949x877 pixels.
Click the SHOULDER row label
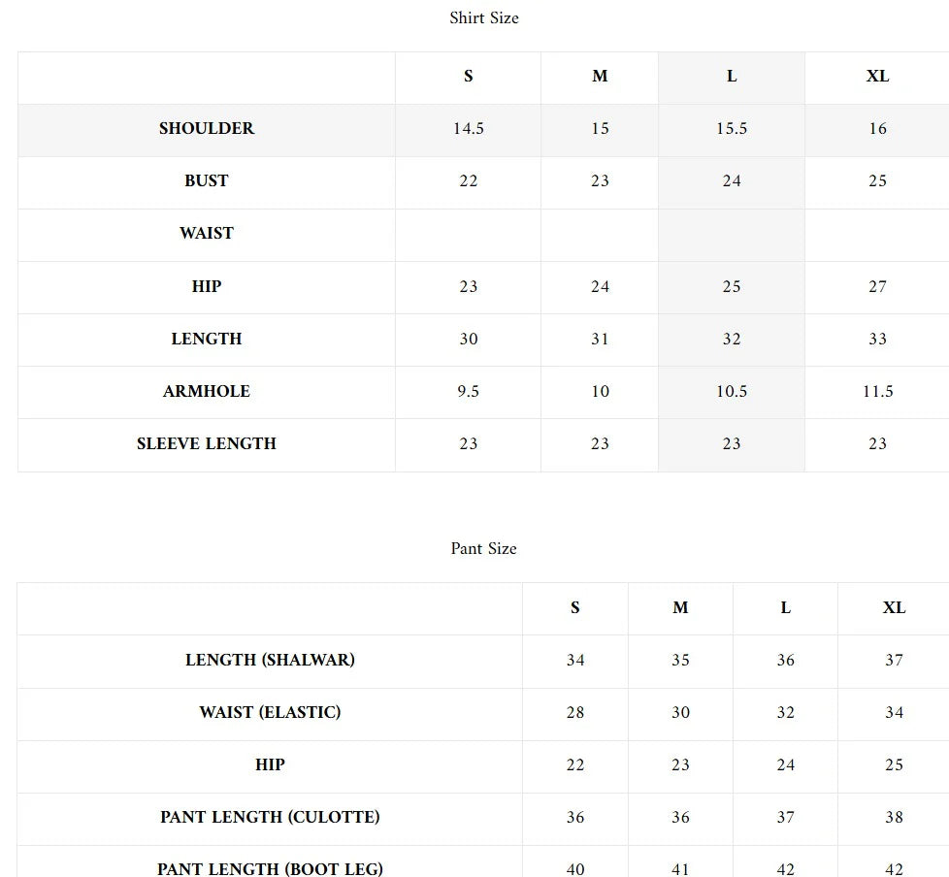tap(207, 129)
